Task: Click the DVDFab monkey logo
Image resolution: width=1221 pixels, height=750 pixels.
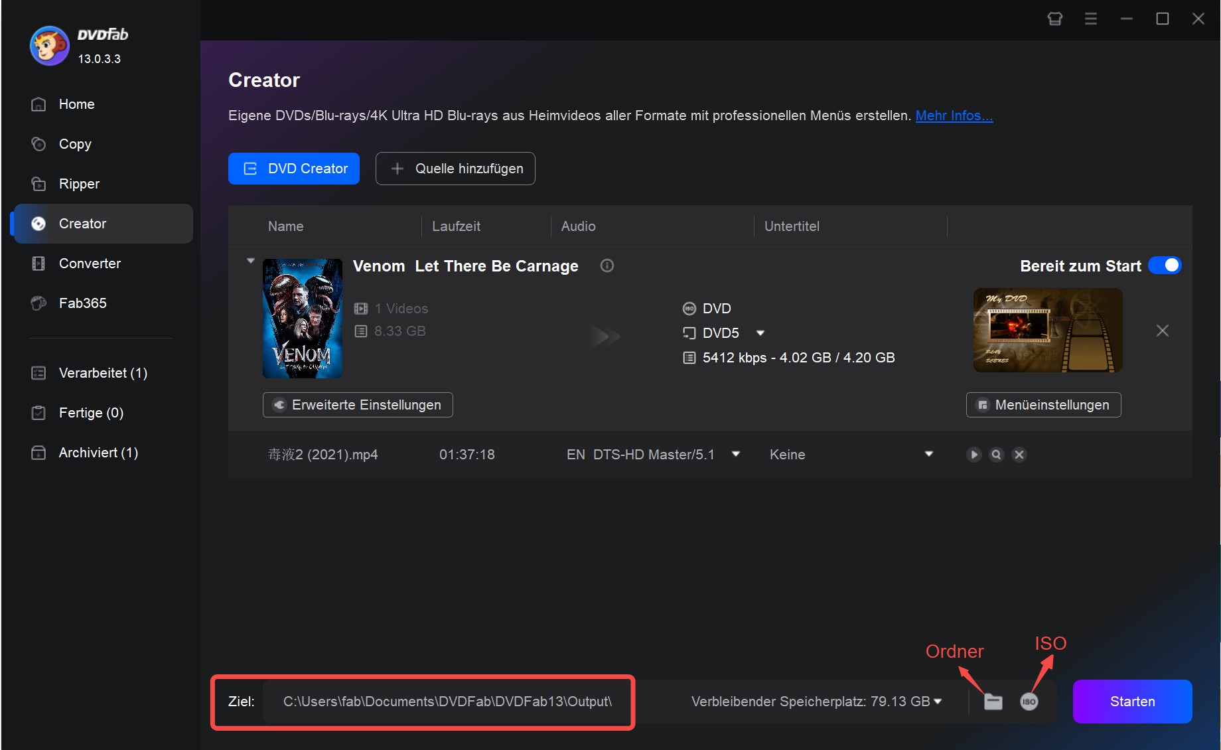Action: click(49, 46)
